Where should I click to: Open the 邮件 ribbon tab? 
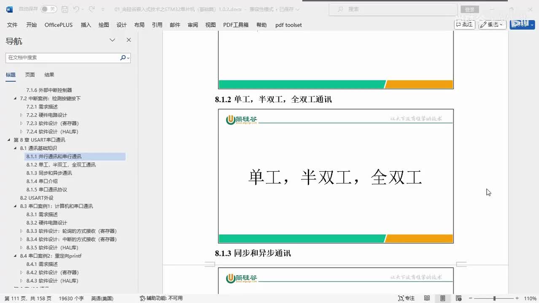(x=175, y=25)
